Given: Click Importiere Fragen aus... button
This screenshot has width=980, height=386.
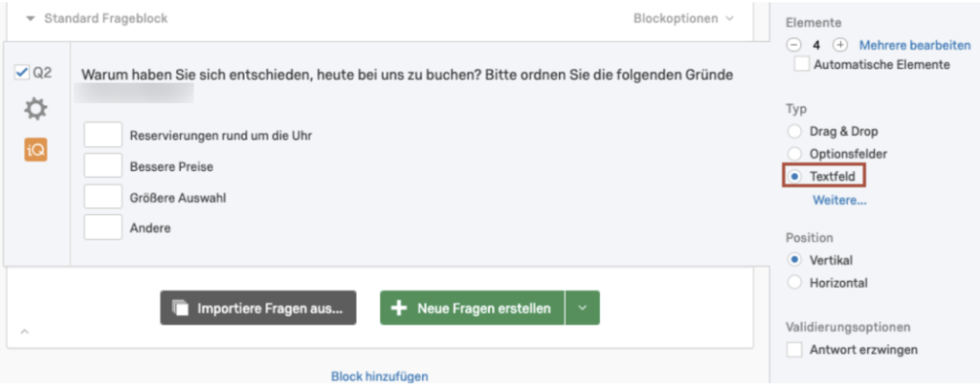Looking at the screenshot, I should click(x=258, y=308).
